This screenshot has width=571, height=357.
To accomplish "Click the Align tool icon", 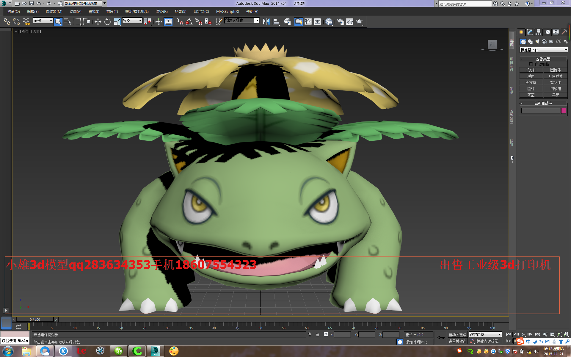I will (276, 21).
